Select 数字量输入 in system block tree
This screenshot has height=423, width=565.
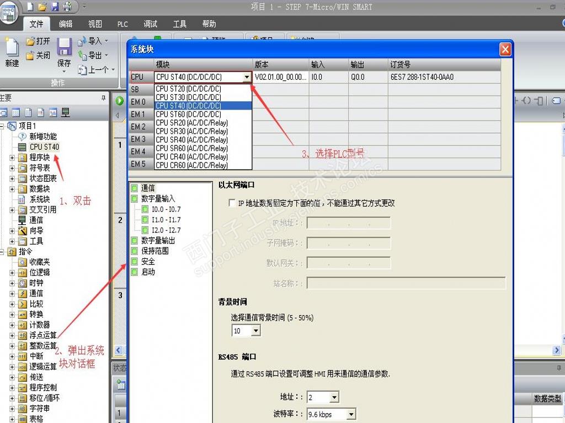pyautogui.click(x=158, y=198)
